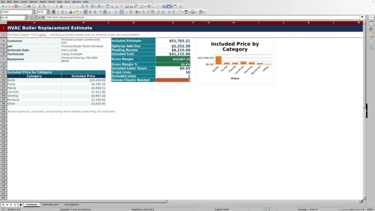The height and width of the screenshot is (211, 375).
Task: Click the Background Color highlight swatch
Action: pyautogui.click(x=77, y=12)
